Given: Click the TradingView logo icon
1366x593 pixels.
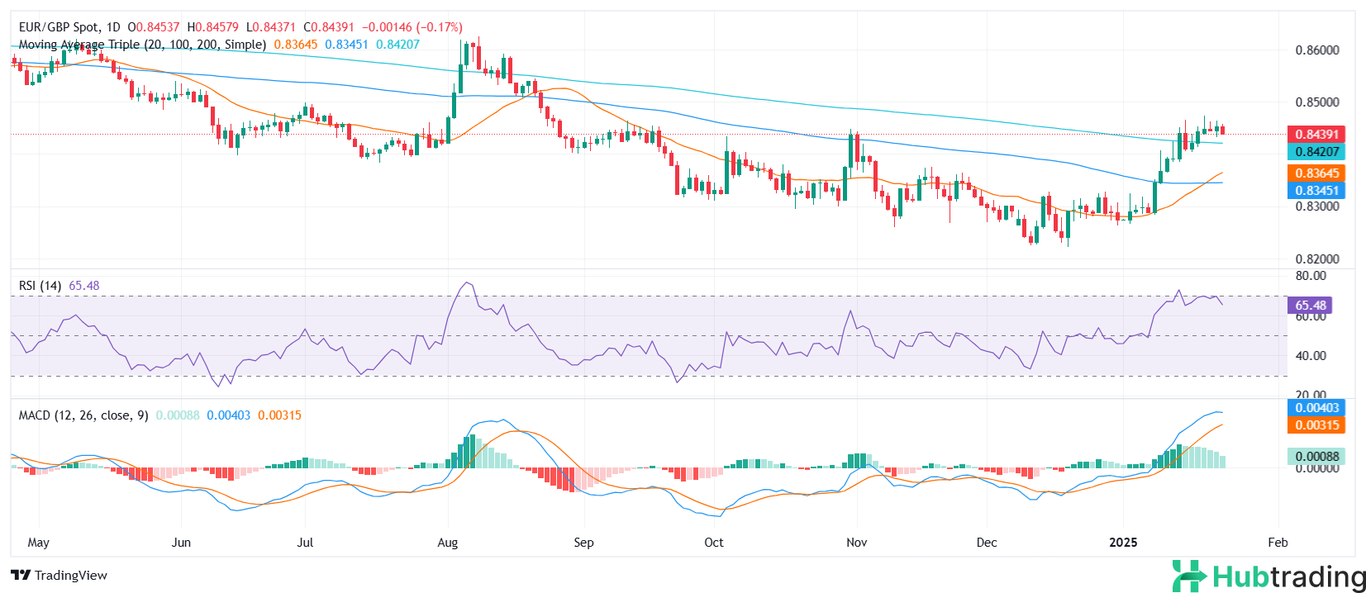Looking at the screenshot, I should click(21, 576).
